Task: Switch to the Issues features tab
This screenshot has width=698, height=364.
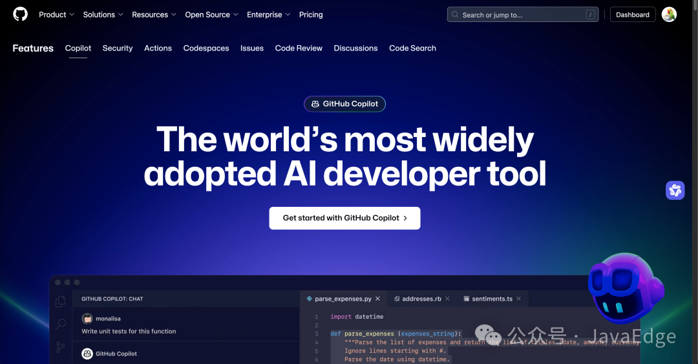Action: click(x=252, y=48)
